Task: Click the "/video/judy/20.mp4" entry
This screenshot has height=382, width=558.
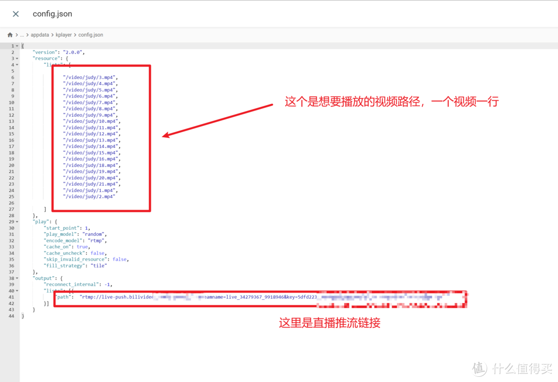Action: pos(92,178)
